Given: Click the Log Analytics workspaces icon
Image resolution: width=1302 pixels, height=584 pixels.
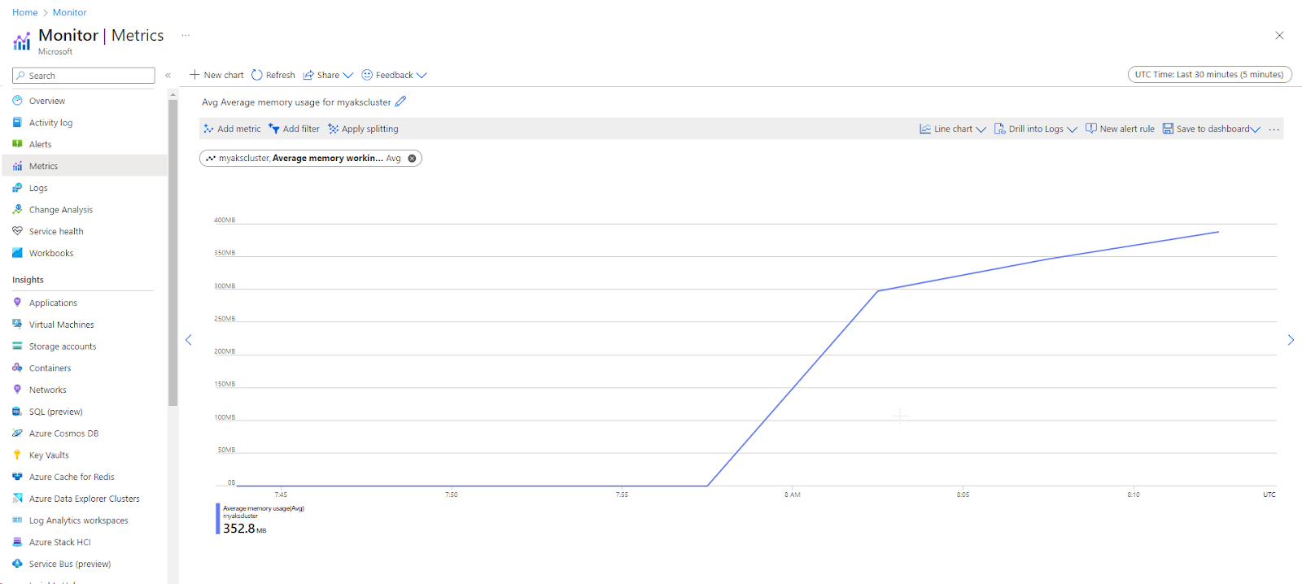Looking at the screenshot, I should [17, 521].
